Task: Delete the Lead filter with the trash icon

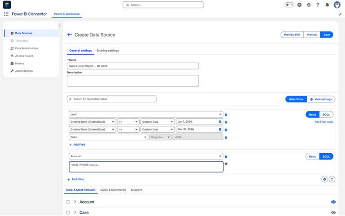Action: click(x=226, y=115)
